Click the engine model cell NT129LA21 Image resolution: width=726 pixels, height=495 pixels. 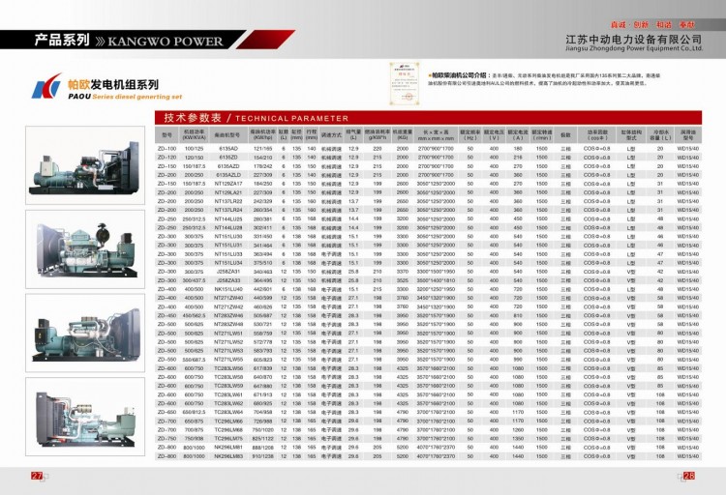[228, 192]
